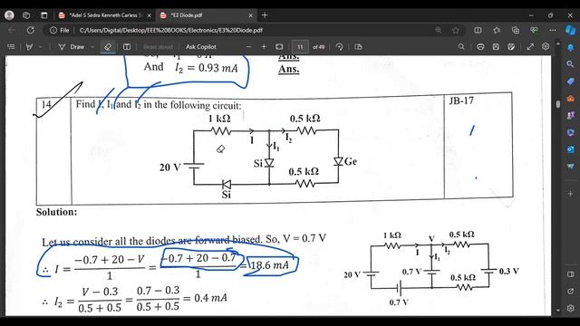Open the browser profile avatar
The image size is (580, 326).
(x=9, y=15)
